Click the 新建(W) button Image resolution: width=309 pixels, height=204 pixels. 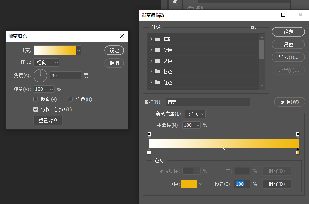click(x=290, y=102)
